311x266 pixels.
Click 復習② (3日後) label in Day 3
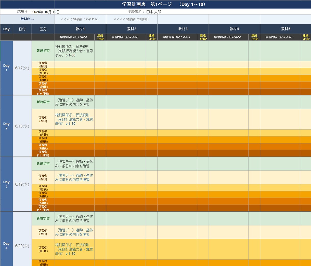coord(43,188)
